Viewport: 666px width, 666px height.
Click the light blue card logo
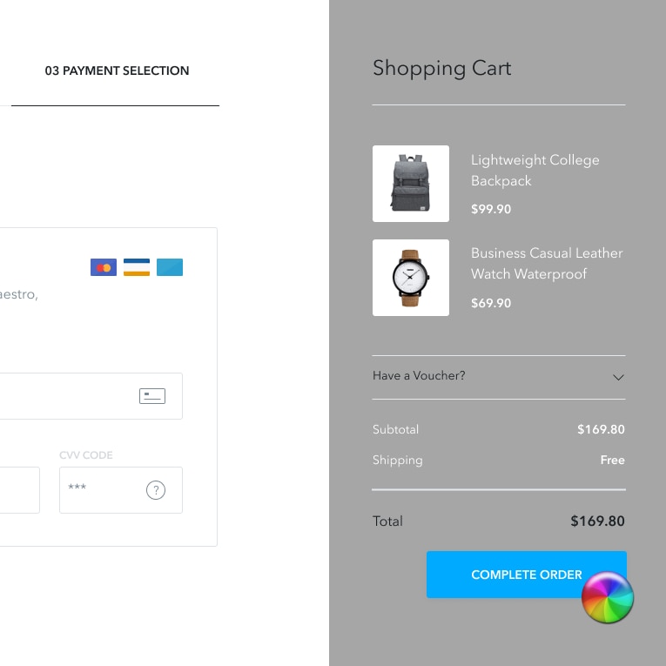(170, 267)
